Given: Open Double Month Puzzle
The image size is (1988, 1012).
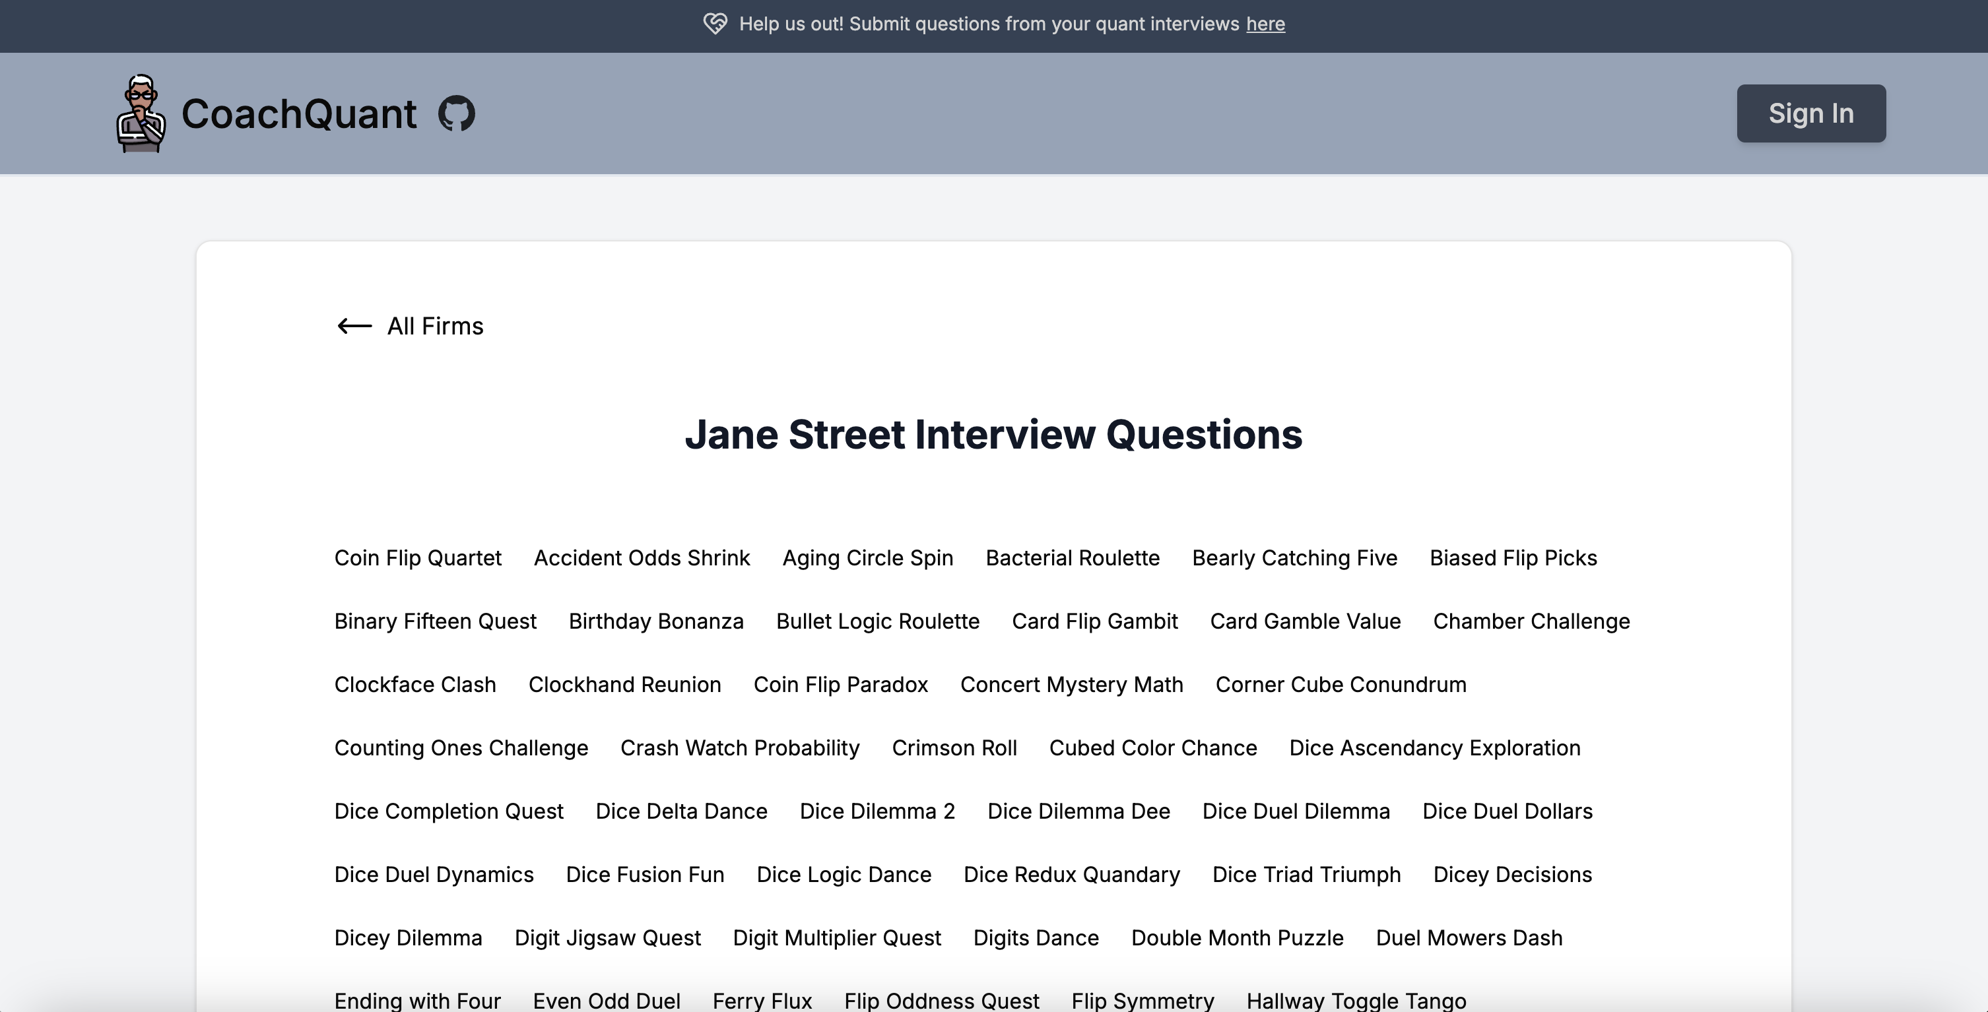Looking at the screenshot, I should pyautogui.click(x=1237, y=937).
